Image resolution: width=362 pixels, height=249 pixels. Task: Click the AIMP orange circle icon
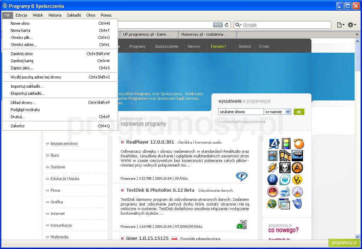[297, 168]
